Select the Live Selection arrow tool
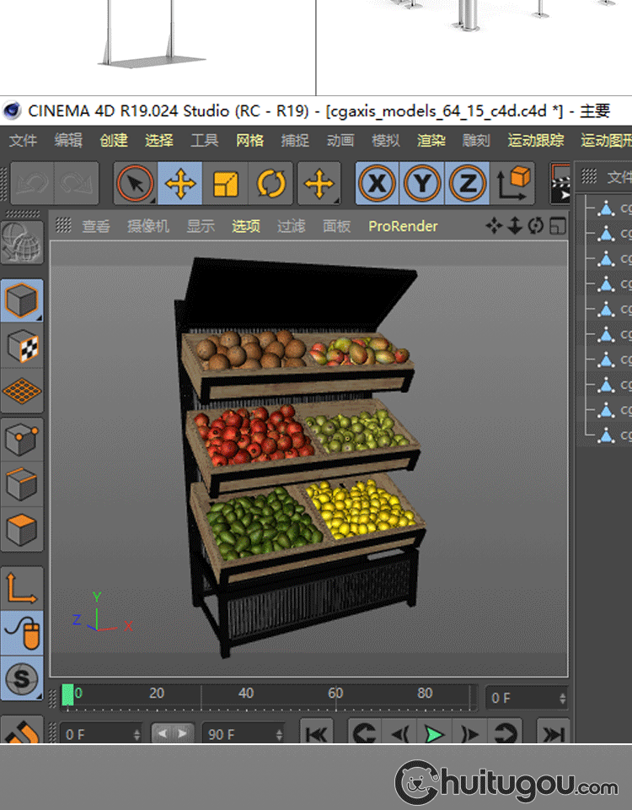 pos(135,183)
